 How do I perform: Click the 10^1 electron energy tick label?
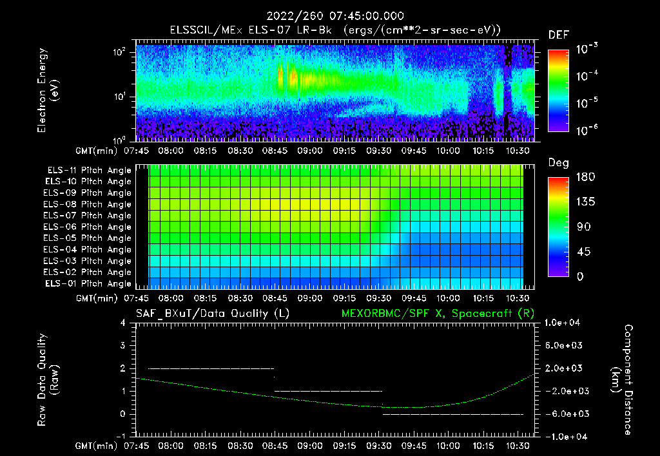coord(119,97)
